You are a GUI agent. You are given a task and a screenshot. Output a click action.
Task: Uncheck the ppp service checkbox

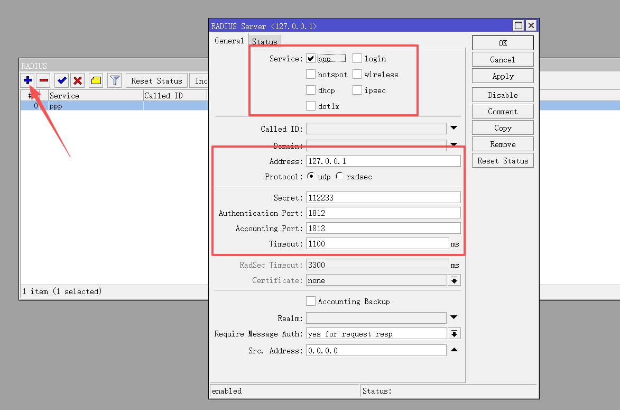click(x=311, y=59)
